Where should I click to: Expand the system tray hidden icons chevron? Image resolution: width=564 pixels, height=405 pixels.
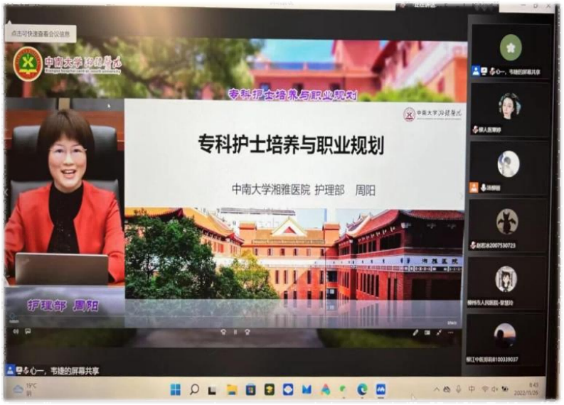pyautogui.click(x=437, y=389)
